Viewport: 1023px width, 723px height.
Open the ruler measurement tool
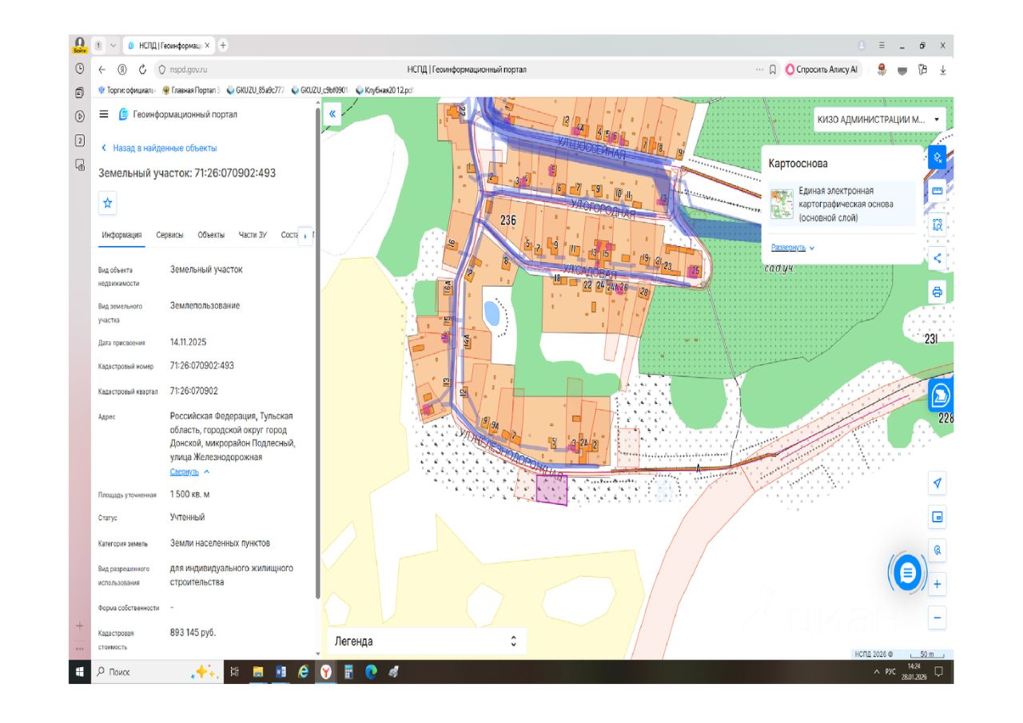pyautogui.click(x=937, y=190)
